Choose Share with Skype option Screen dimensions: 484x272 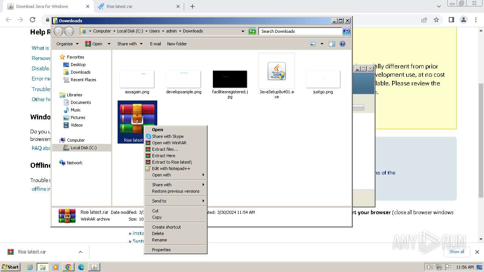pyautogui.click(x=176, y=136)
